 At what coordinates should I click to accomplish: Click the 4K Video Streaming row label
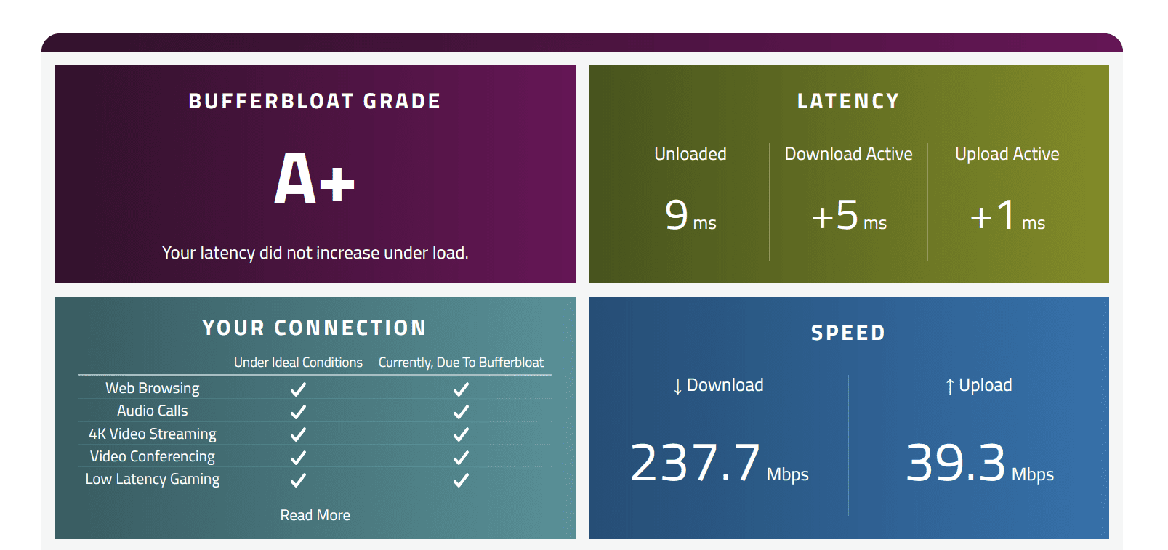[153, 434]
